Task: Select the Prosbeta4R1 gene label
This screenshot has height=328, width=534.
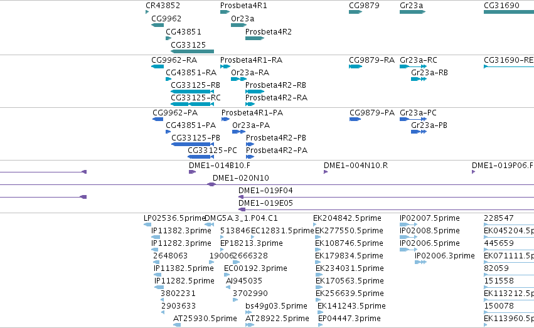Action: (243, 6)
